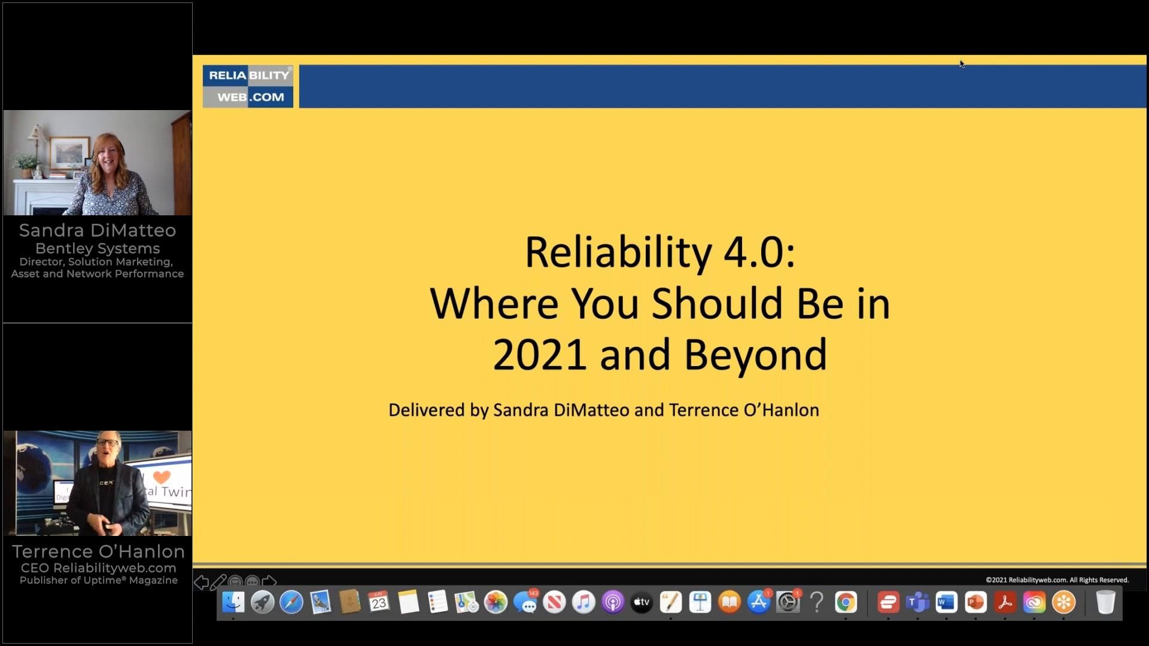This screenshot has width=1149, height=646.
Task: Open System Preferences with notification badge
Action: point(788,603)
